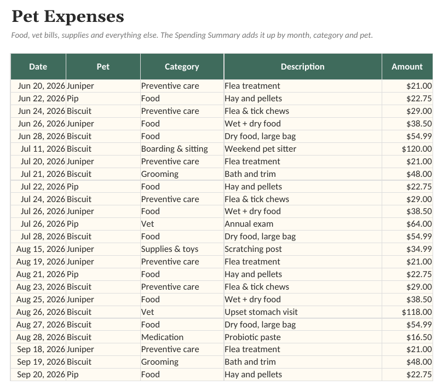Click Juniper in the Jun 20 row
The width and height of the screenshot is (443, 391).
coord(103,86)
